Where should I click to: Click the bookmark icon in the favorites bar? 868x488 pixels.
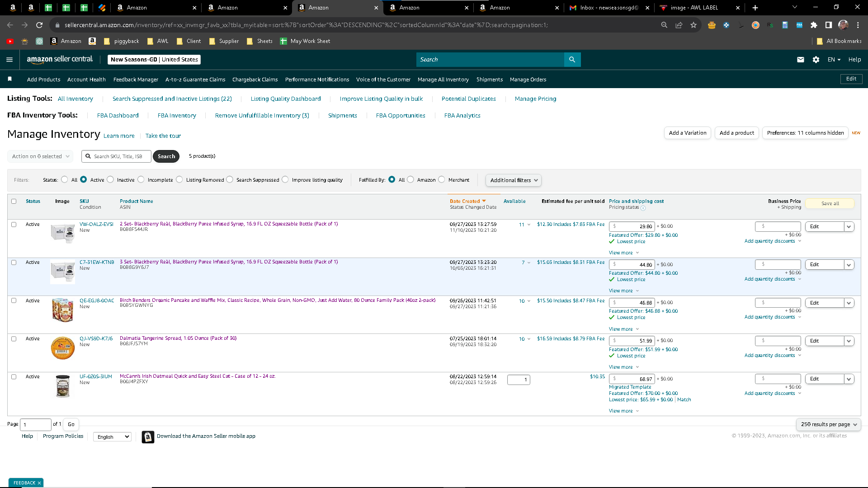click(x=10, y=79)
